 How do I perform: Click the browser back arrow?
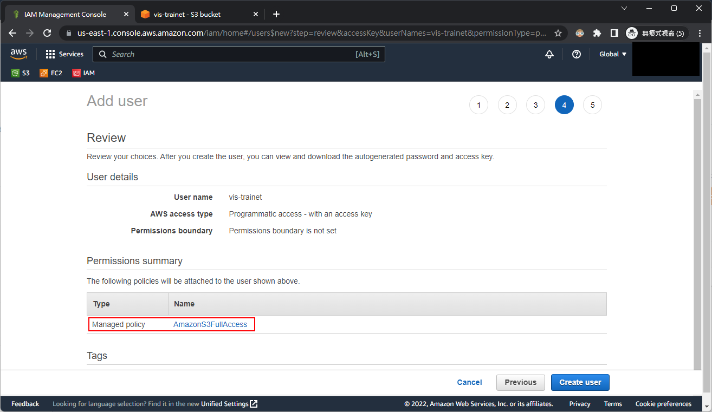point(12,33)
